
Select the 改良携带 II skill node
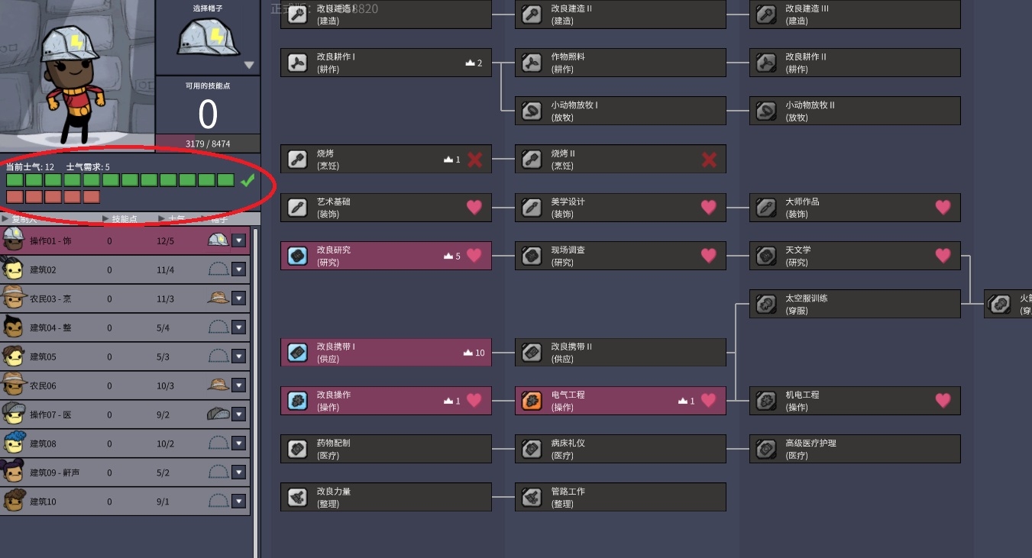(620, 353)
